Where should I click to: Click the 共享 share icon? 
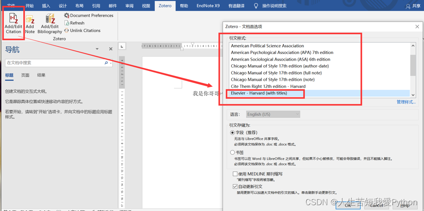coord(409,6)
